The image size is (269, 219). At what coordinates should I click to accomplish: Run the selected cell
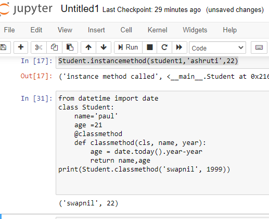click(128, 47)
